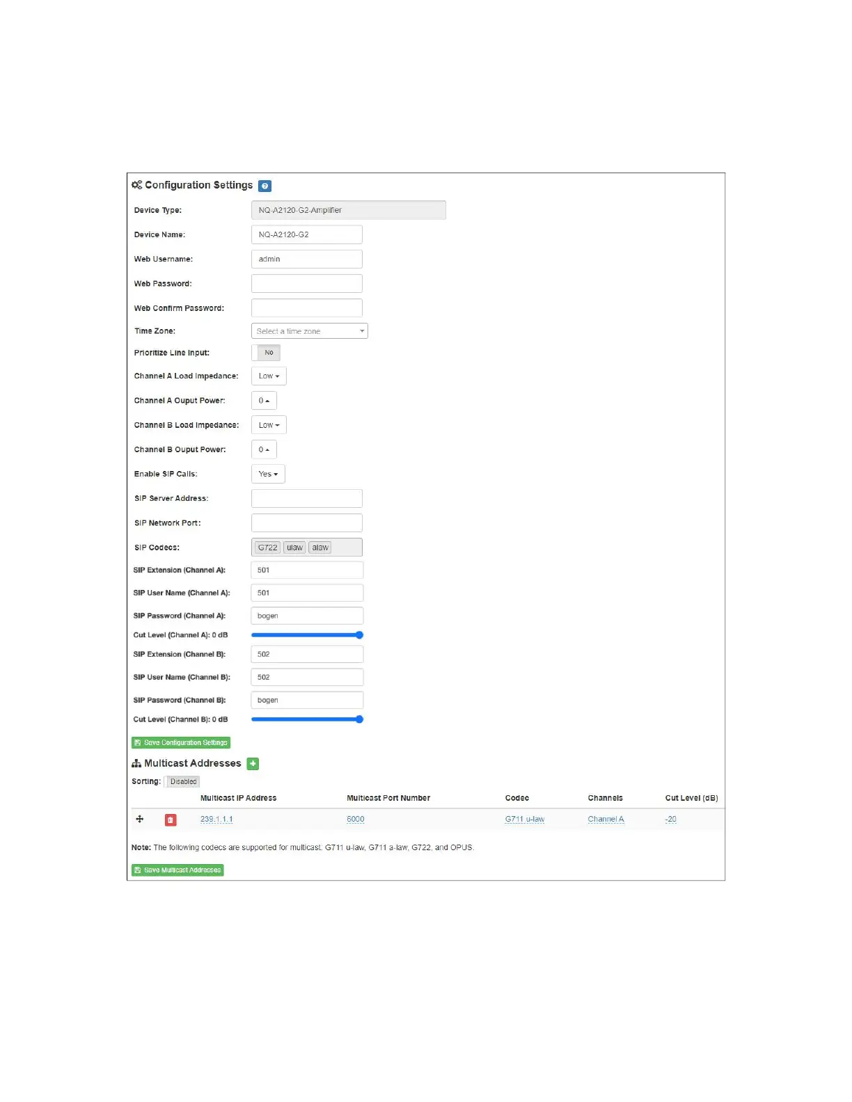
Task: Delete multicast address 239.1.1.1 row
Action: pos(171,820)
